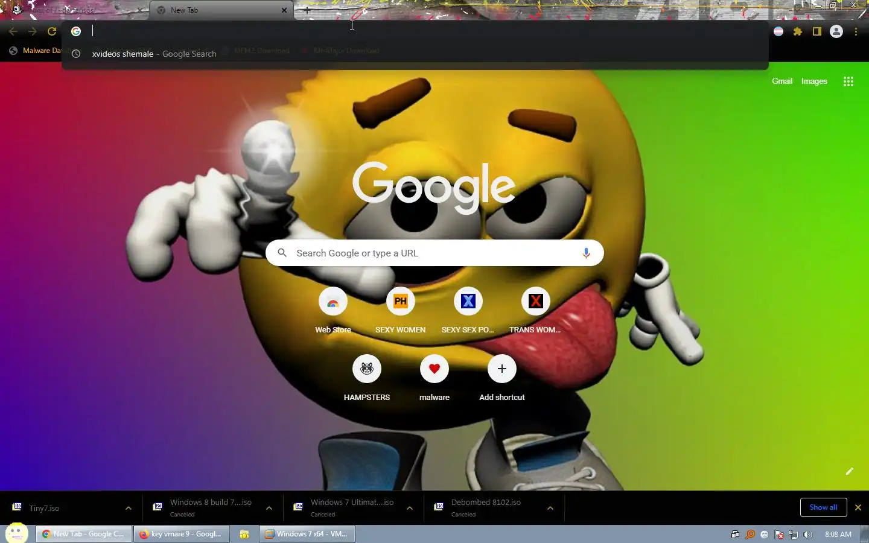This screenshot has height=543, width=869.
Task: Close the New Tab tab
Action: coord(284,10)
